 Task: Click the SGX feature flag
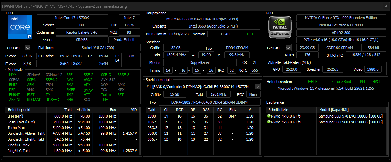pos(87,100)
